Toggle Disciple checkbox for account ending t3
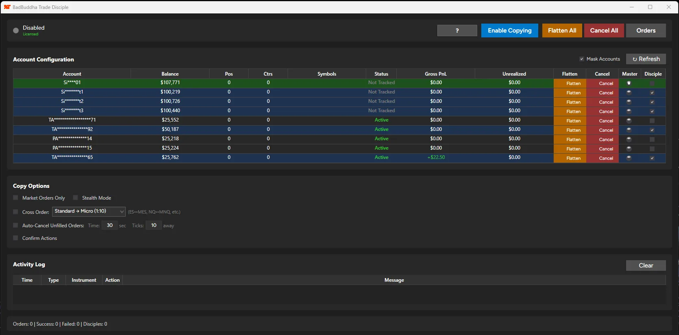This screenshot has height=335, width=679. (652, 111)
